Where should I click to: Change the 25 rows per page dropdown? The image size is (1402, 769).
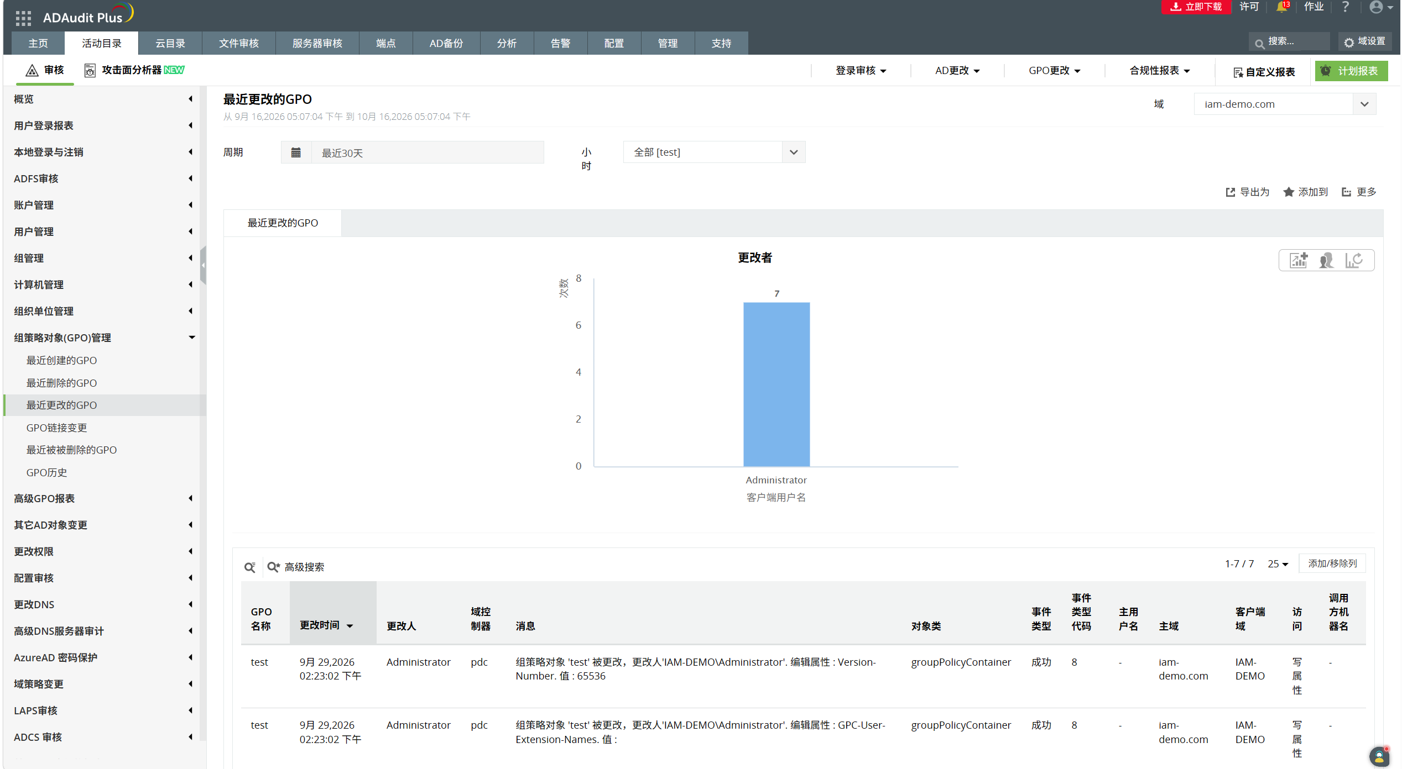click(1278, 563)
